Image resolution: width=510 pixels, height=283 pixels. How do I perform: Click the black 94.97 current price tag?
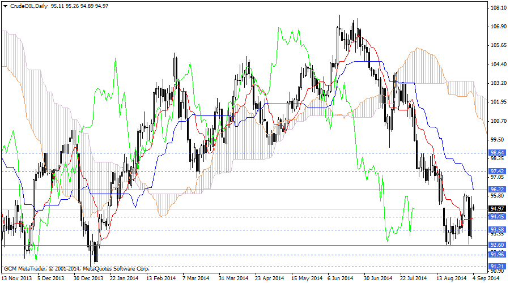pos(497,208)
